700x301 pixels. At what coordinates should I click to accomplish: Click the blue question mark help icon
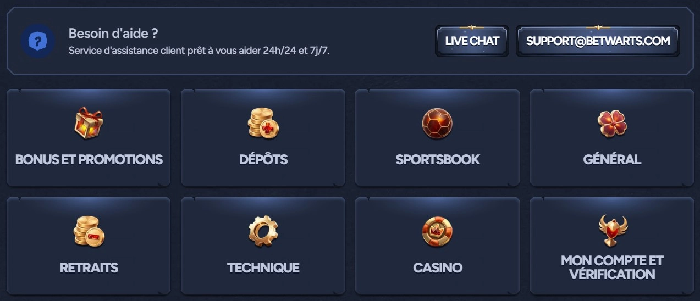pyautogui.click(x=37, y=41)
